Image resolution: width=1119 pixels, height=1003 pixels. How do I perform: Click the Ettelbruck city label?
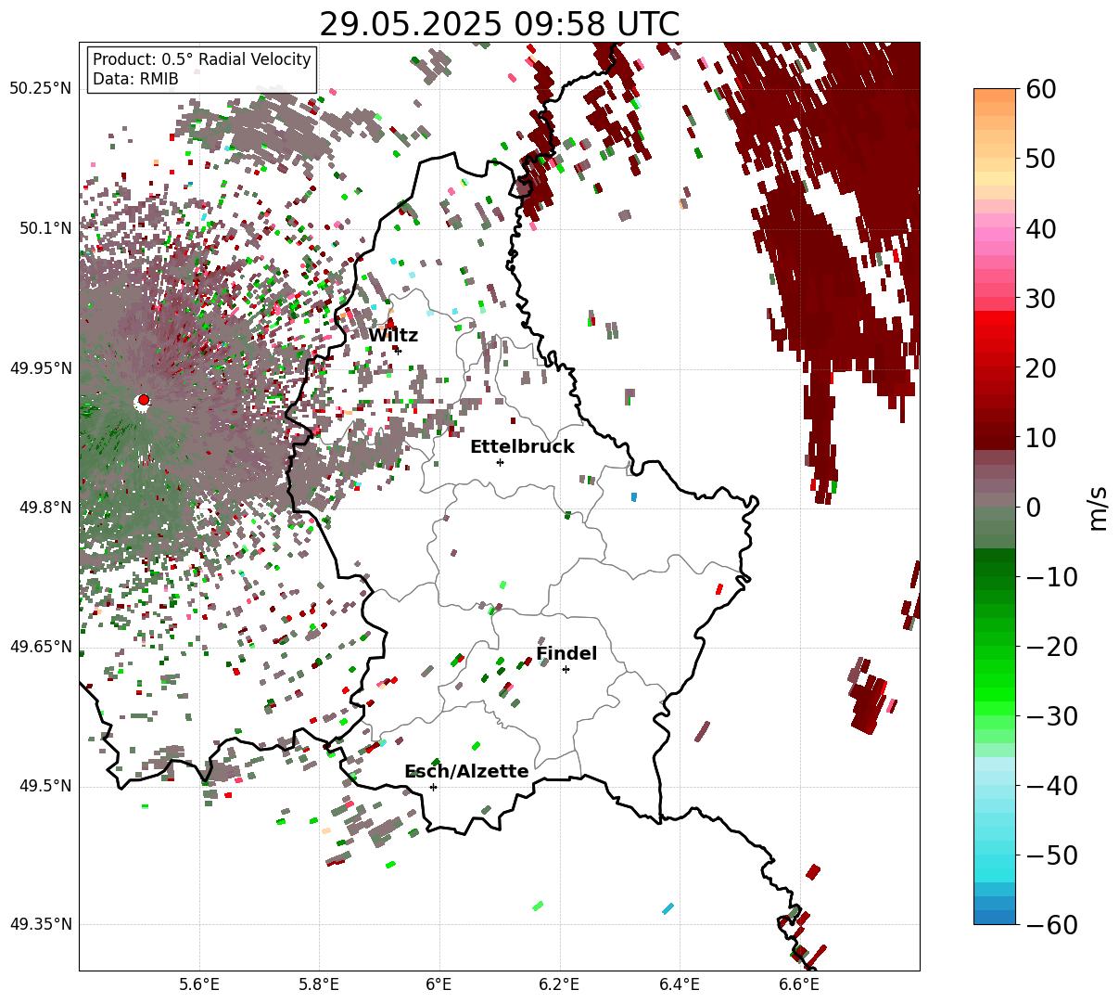(x=522, y=447)
